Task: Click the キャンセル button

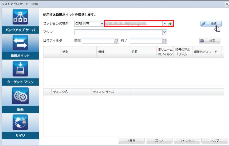Action: point(187,141)
